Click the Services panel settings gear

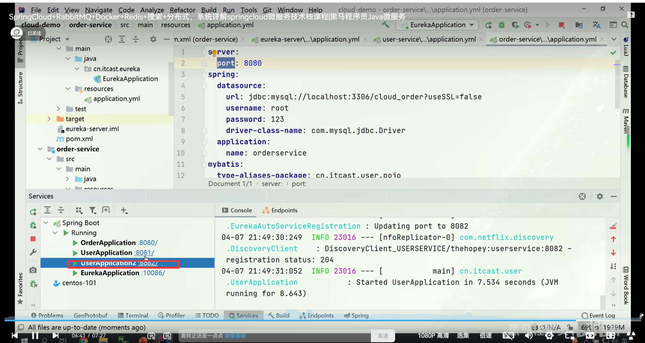coord(600,196)
